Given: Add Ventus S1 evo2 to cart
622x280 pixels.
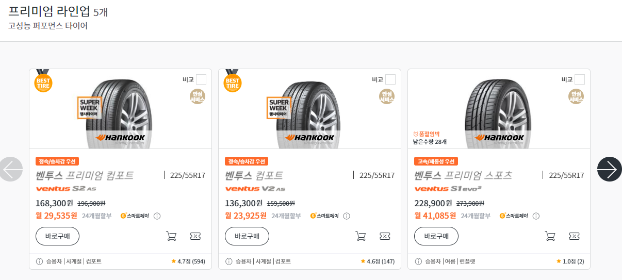Looking at the screenshot, I should coord(550,236).
